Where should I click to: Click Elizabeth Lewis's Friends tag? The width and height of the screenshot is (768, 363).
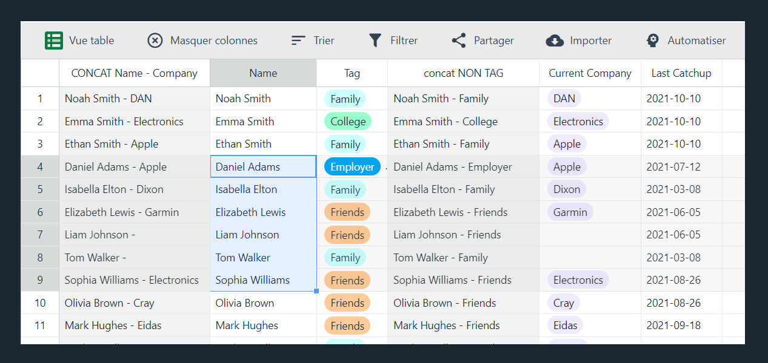pos(347,212)
